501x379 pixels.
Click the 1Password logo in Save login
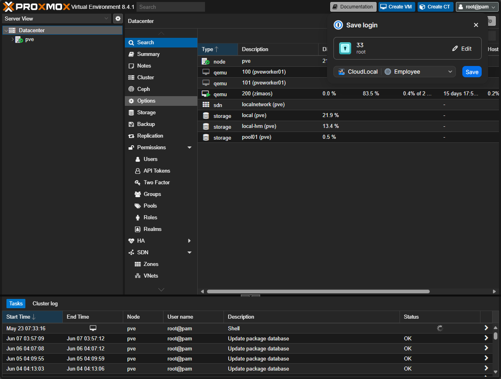click(x=338, y=25)
